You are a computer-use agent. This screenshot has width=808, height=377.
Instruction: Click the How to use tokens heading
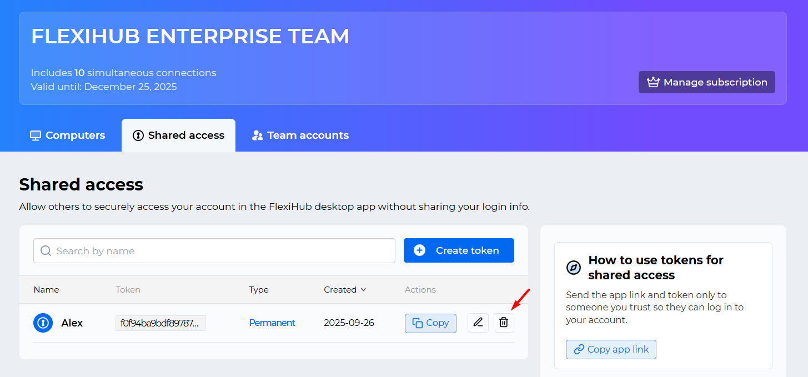pos(656,268)
